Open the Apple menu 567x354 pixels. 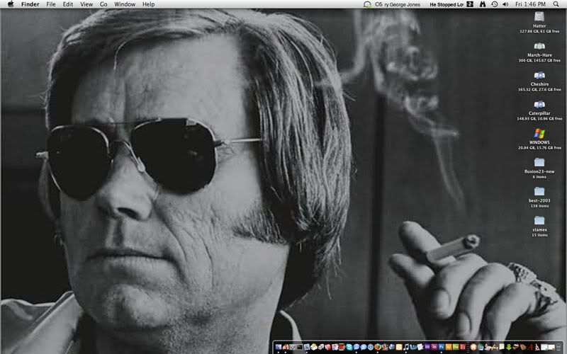10,4
